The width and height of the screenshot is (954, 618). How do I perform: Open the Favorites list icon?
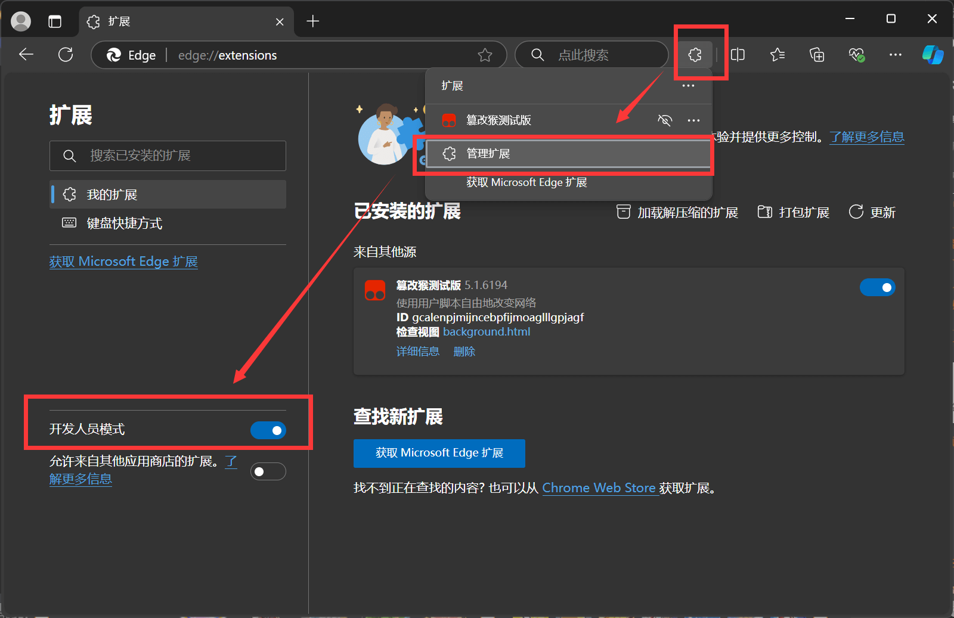(x=777, y=55)
